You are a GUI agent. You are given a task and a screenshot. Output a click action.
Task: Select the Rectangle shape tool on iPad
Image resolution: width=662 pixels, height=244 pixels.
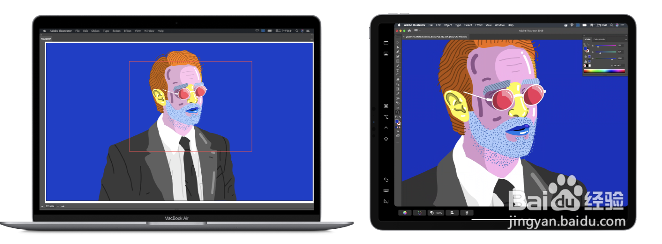click(397, 61)
